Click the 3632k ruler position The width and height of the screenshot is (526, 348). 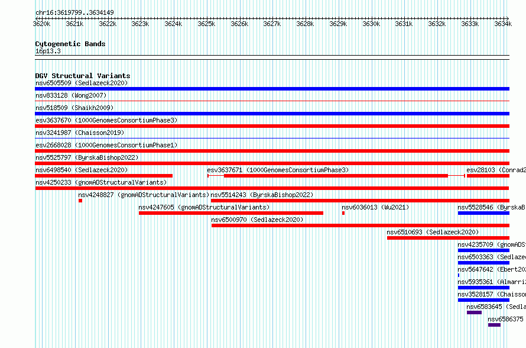tap(437, 24)
